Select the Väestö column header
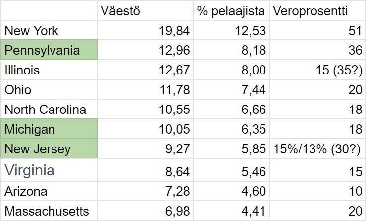 145,10
